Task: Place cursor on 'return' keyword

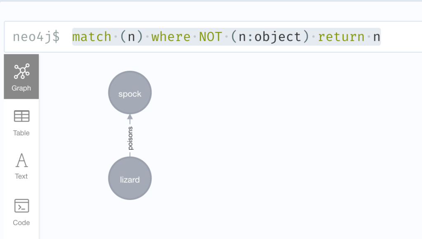Action: [x=341, y=37]
